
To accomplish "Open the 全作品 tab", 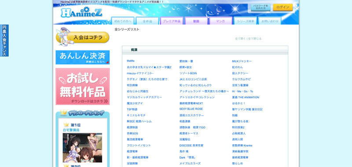I will [x=147, y=21].
